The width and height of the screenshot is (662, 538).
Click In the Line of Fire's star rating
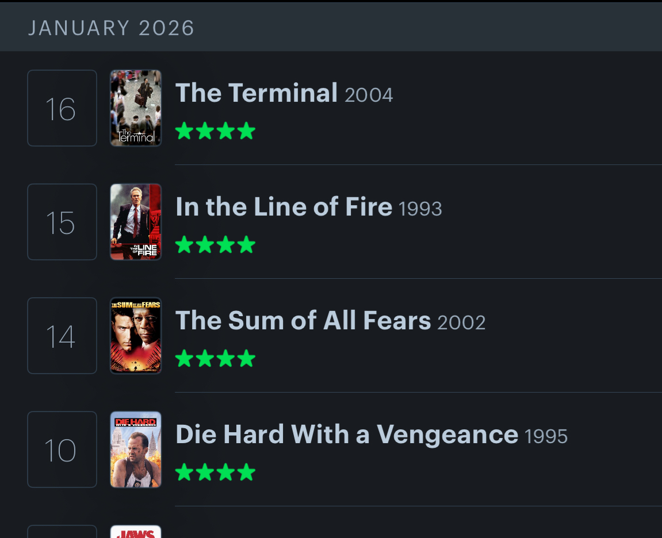click(215, 245)
